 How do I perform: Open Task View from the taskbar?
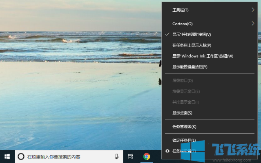[130, 156]
